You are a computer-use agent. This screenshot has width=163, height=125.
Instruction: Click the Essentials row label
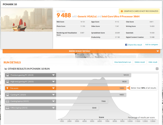[x=130, y=33]
